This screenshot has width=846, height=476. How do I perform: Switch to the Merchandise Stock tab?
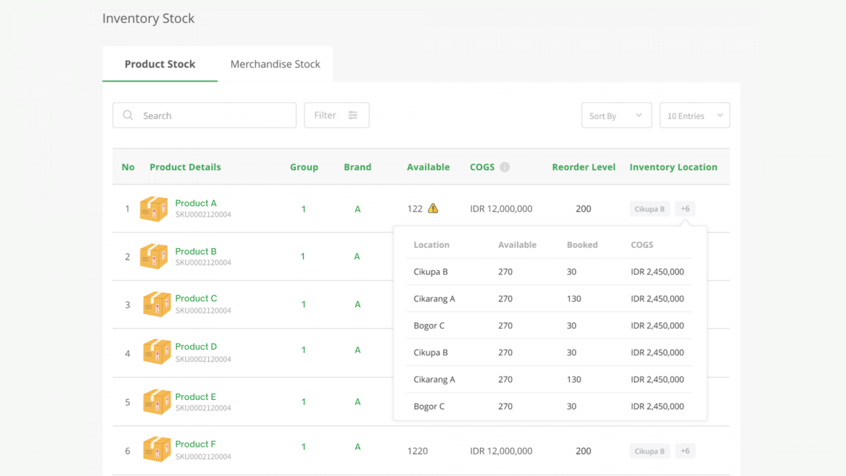click(x=275, y=64)
